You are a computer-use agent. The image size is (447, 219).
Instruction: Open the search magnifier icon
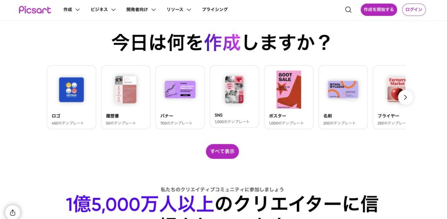point(348,10)
